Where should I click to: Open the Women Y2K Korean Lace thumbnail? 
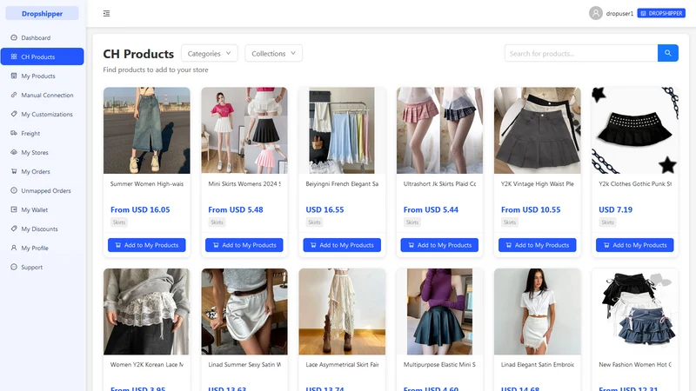click(x=146, y=311)
